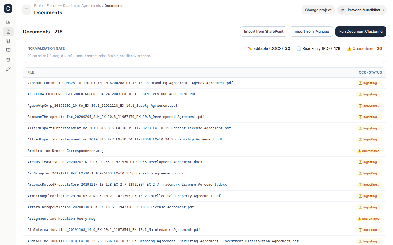Filter by Editable (DOCX) 20
The height and width of the screenshot is (245, 393).
(269, 48)
